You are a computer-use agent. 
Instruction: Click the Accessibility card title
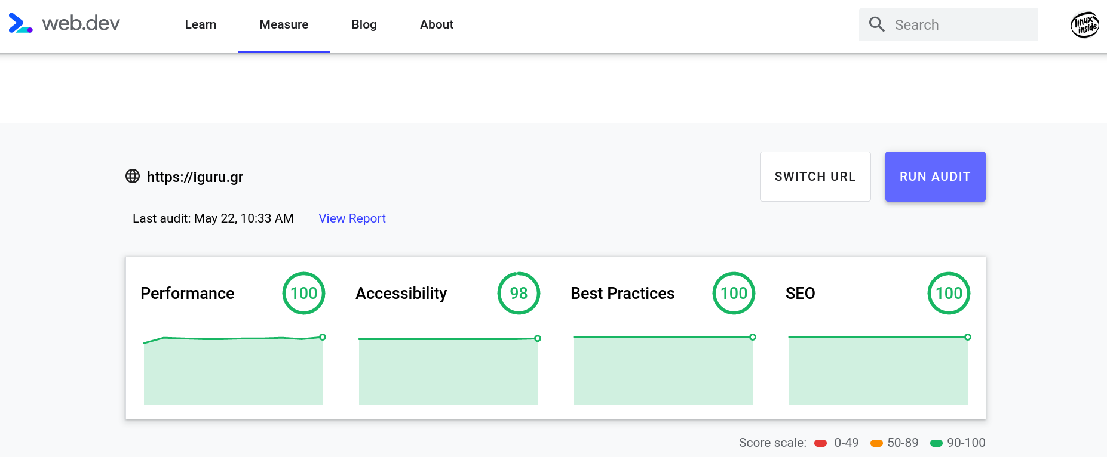[401, 294]
